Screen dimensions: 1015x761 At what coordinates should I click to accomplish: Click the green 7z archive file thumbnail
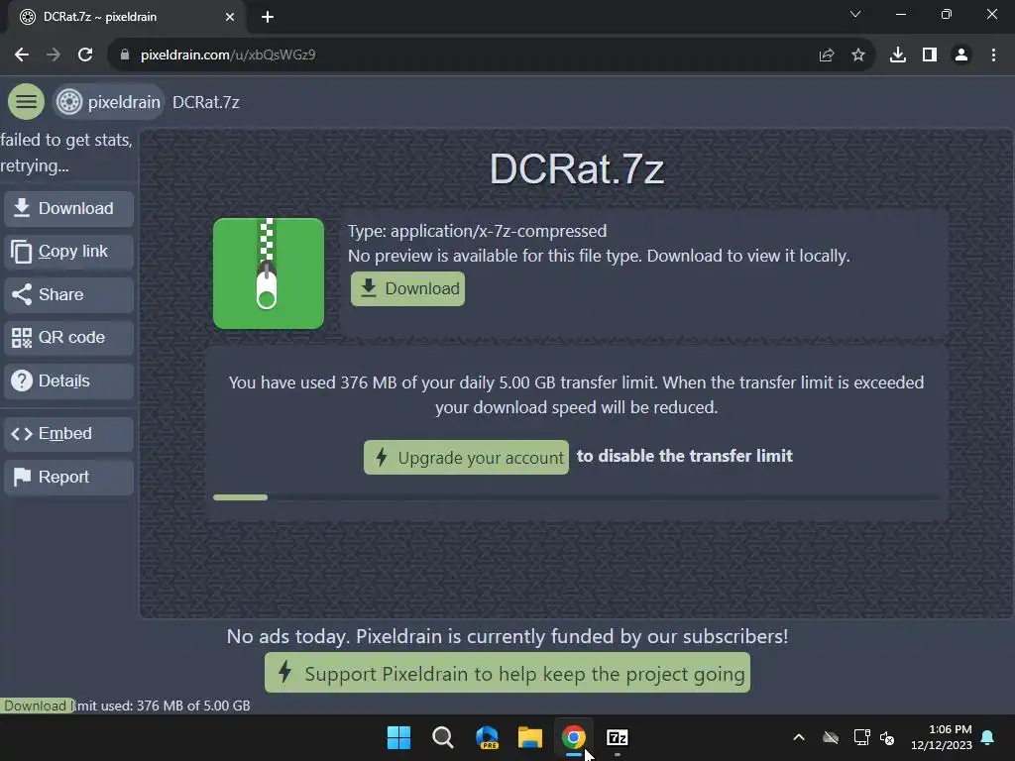click(x=269, y=273)
